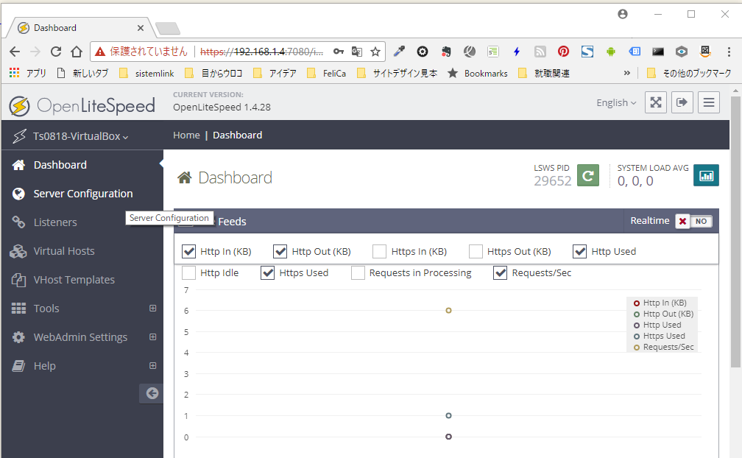Viewport: 742px width, 458px height.
Task: Click the Evernote elephant extension icon
Action: coord(446,52)
